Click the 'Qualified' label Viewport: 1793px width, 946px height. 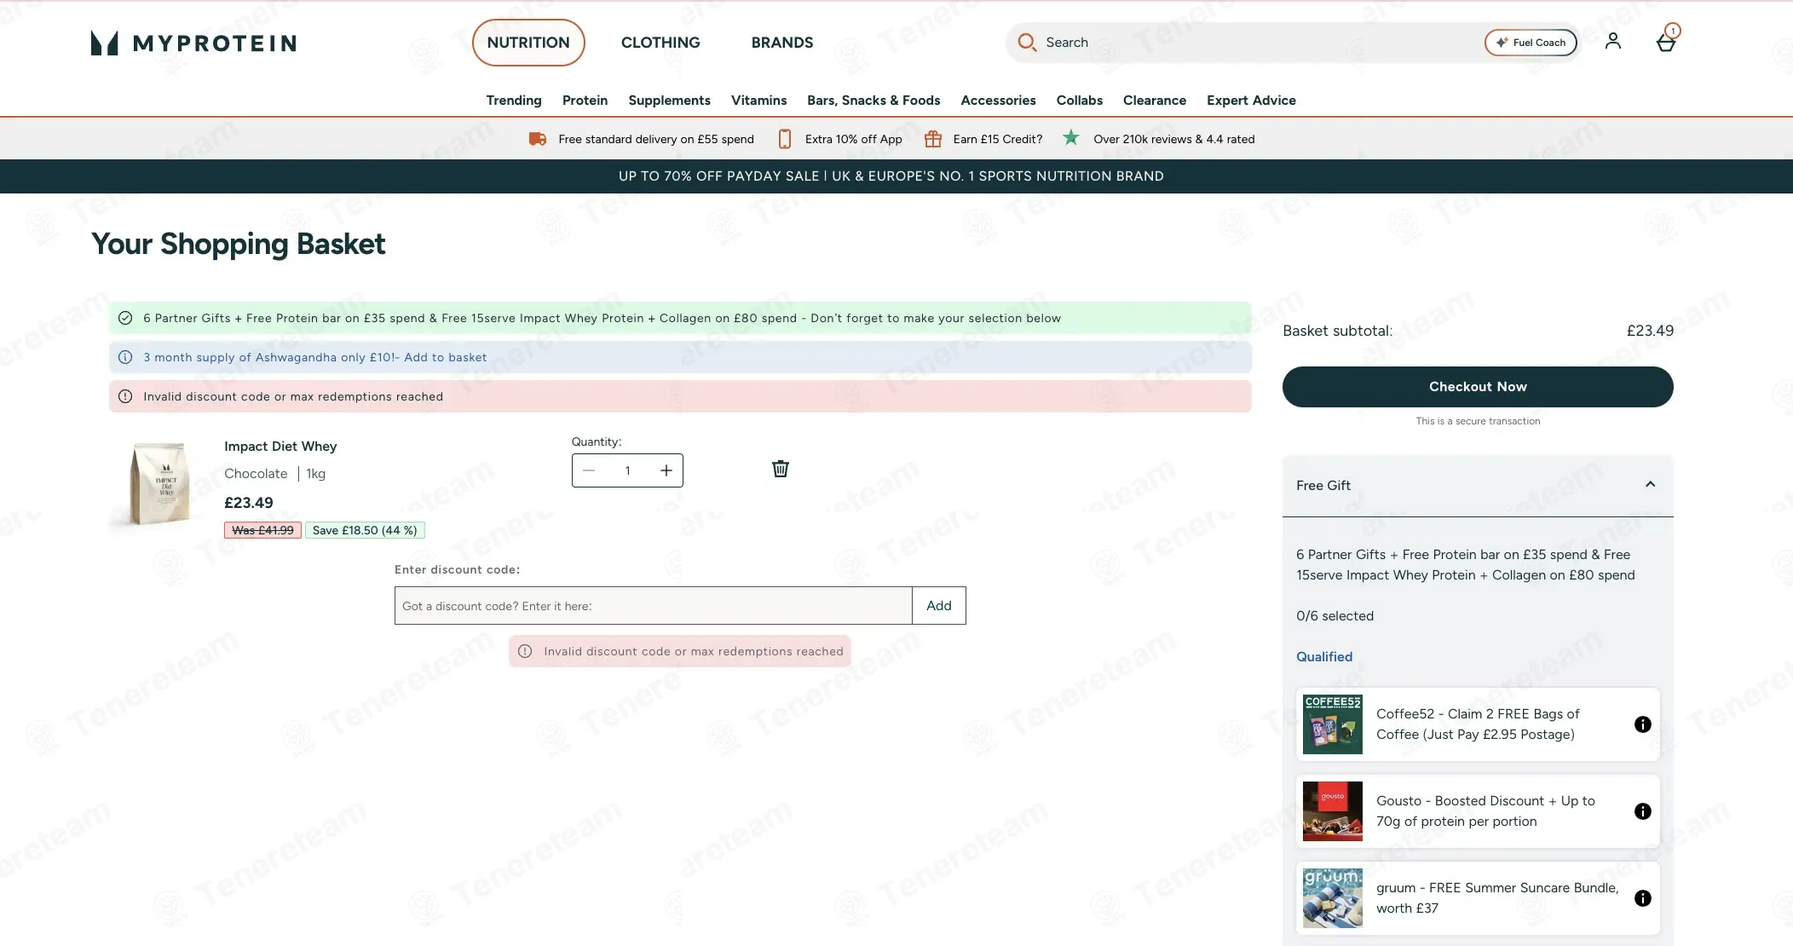tap(1324, 657)
